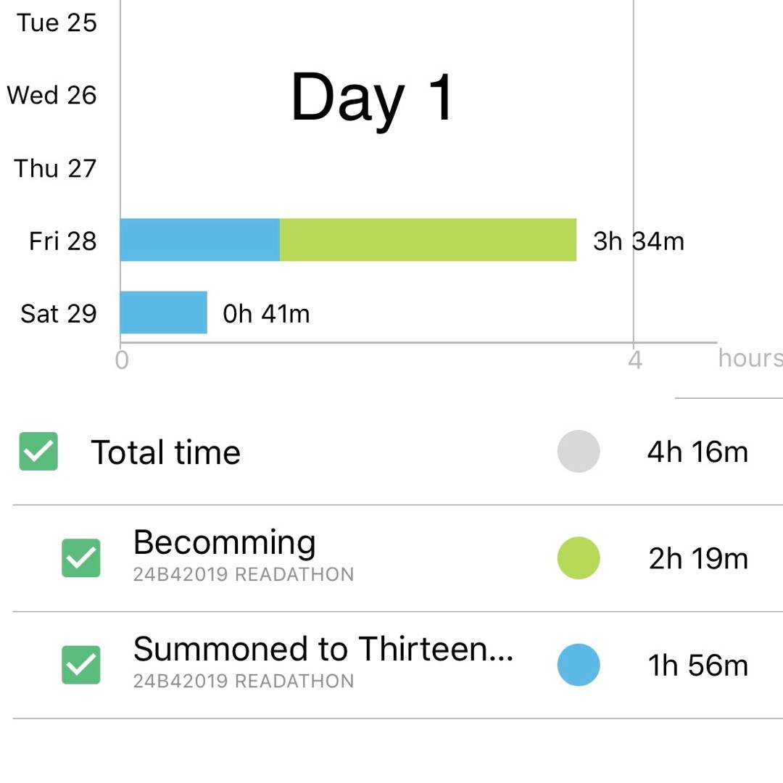Open the Becoming book entry
783x783 pixels.
pos(225,542)
